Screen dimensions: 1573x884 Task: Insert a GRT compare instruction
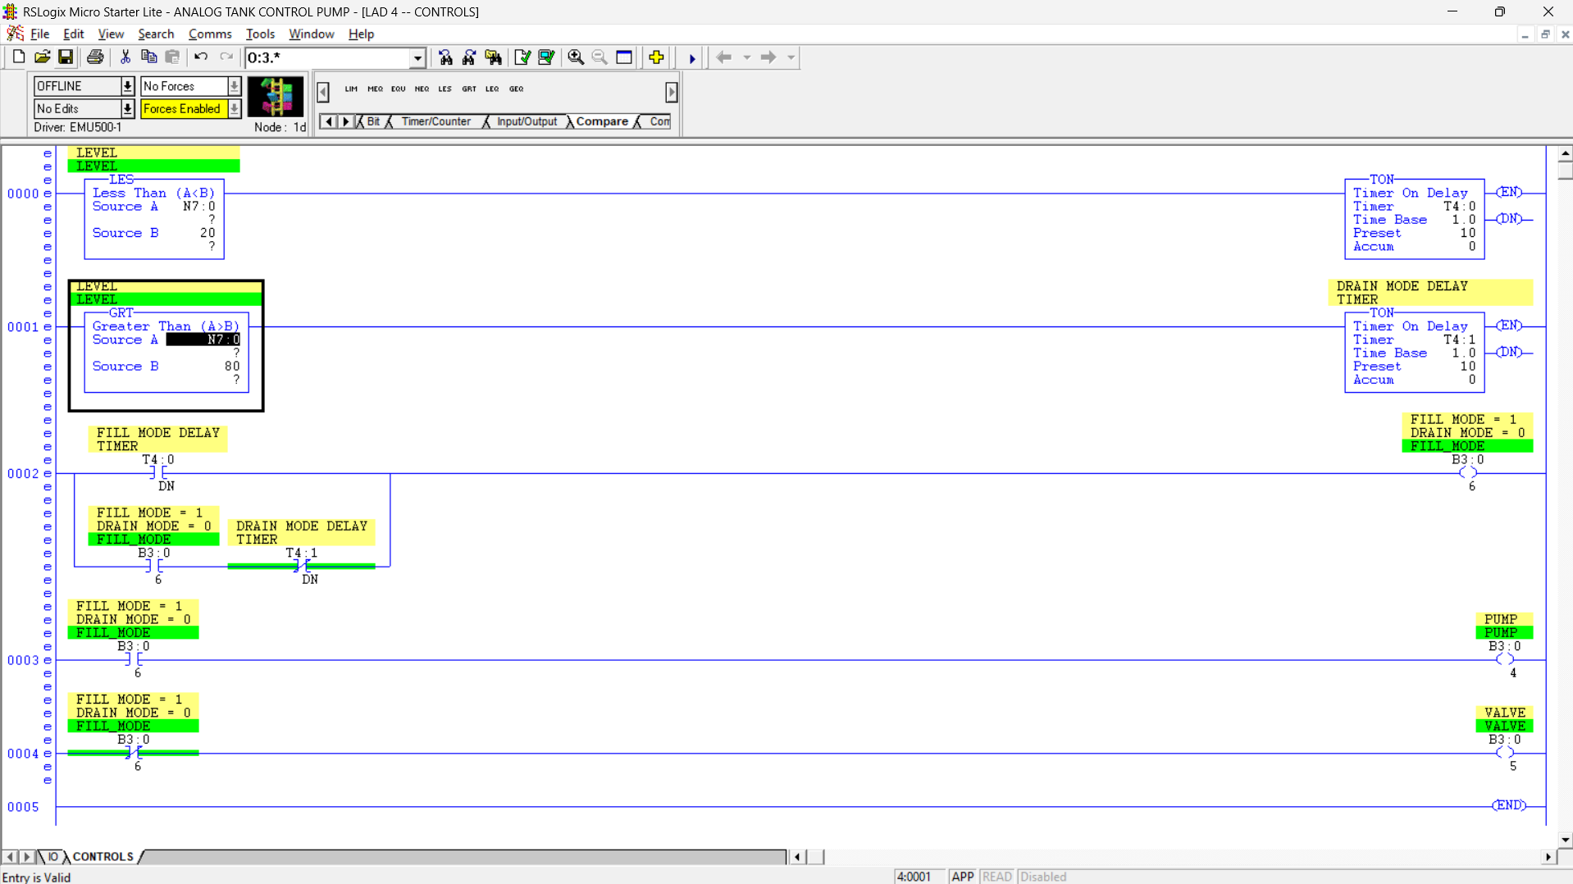pos(468,89)
